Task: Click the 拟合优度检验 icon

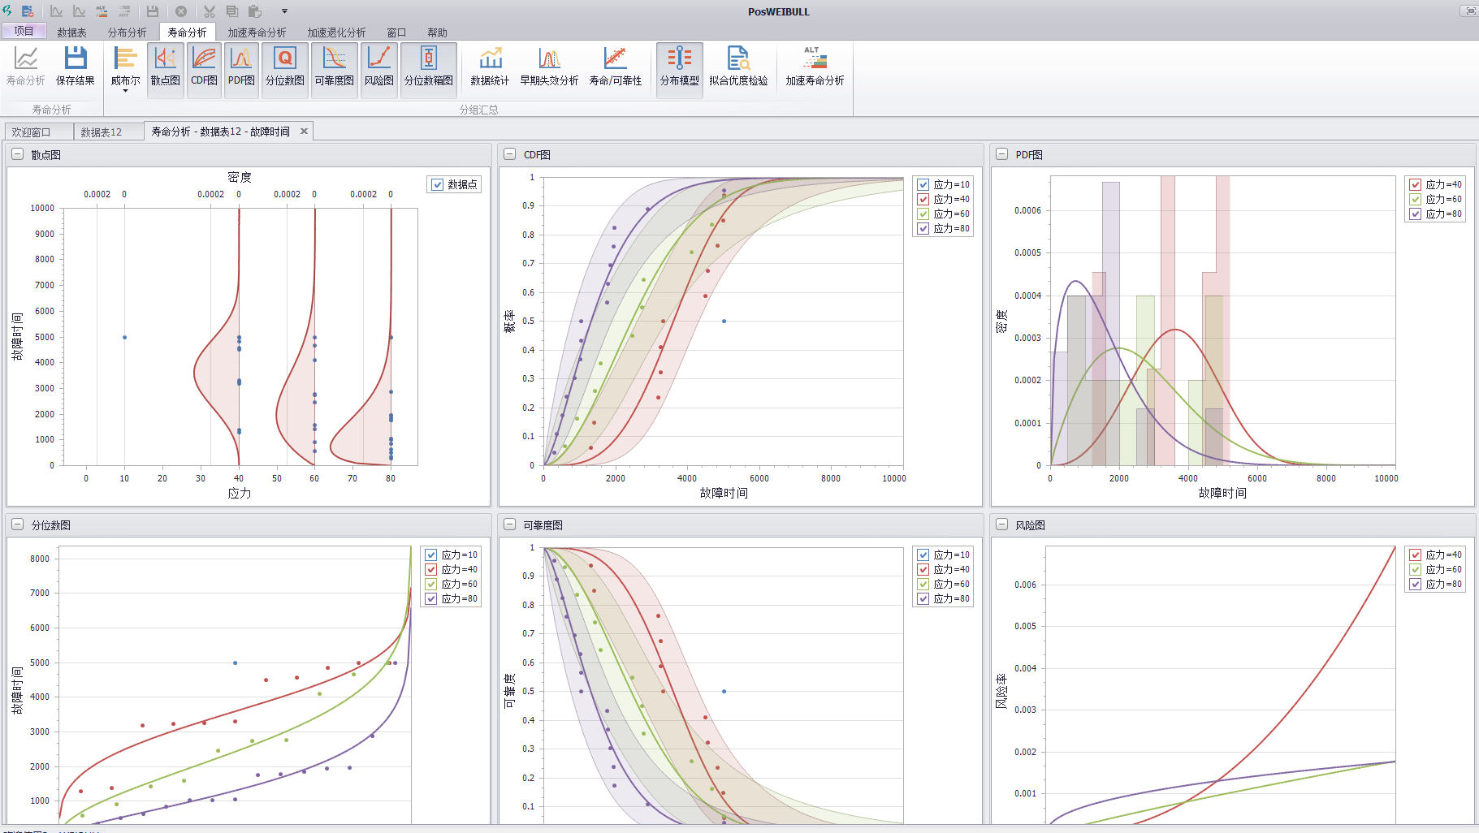Action: pos(738,58)
